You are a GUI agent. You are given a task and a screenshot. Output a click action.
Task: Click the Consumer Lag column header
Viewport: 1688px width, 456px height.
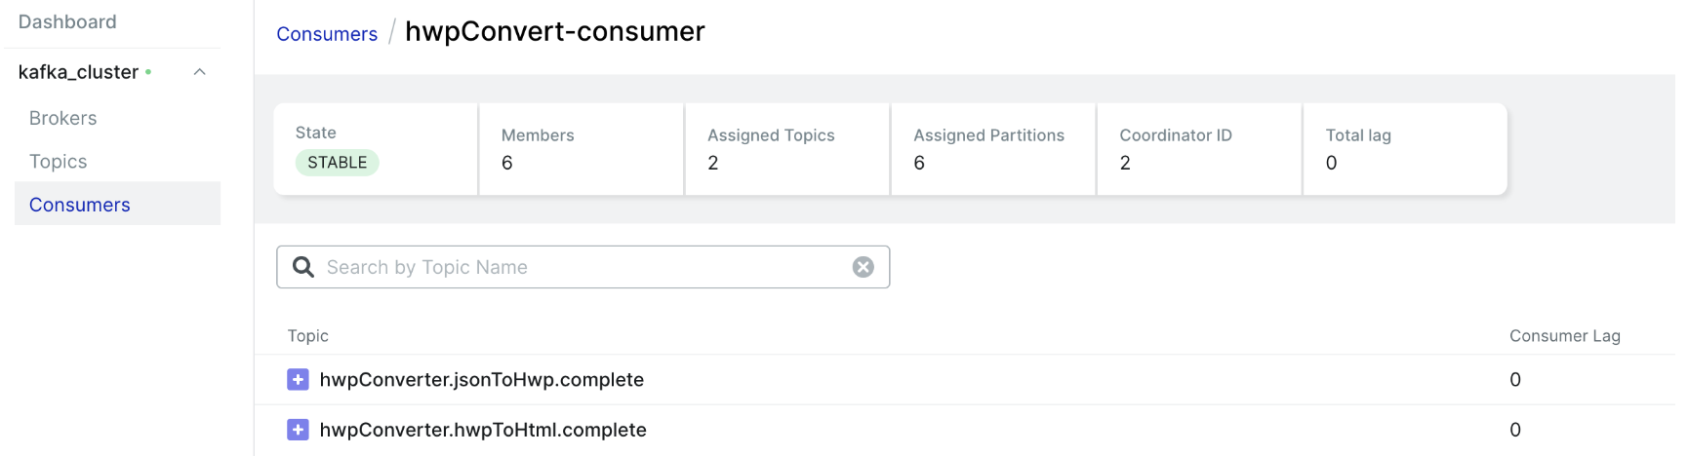pyautogui.click(x=1564, y=336)
